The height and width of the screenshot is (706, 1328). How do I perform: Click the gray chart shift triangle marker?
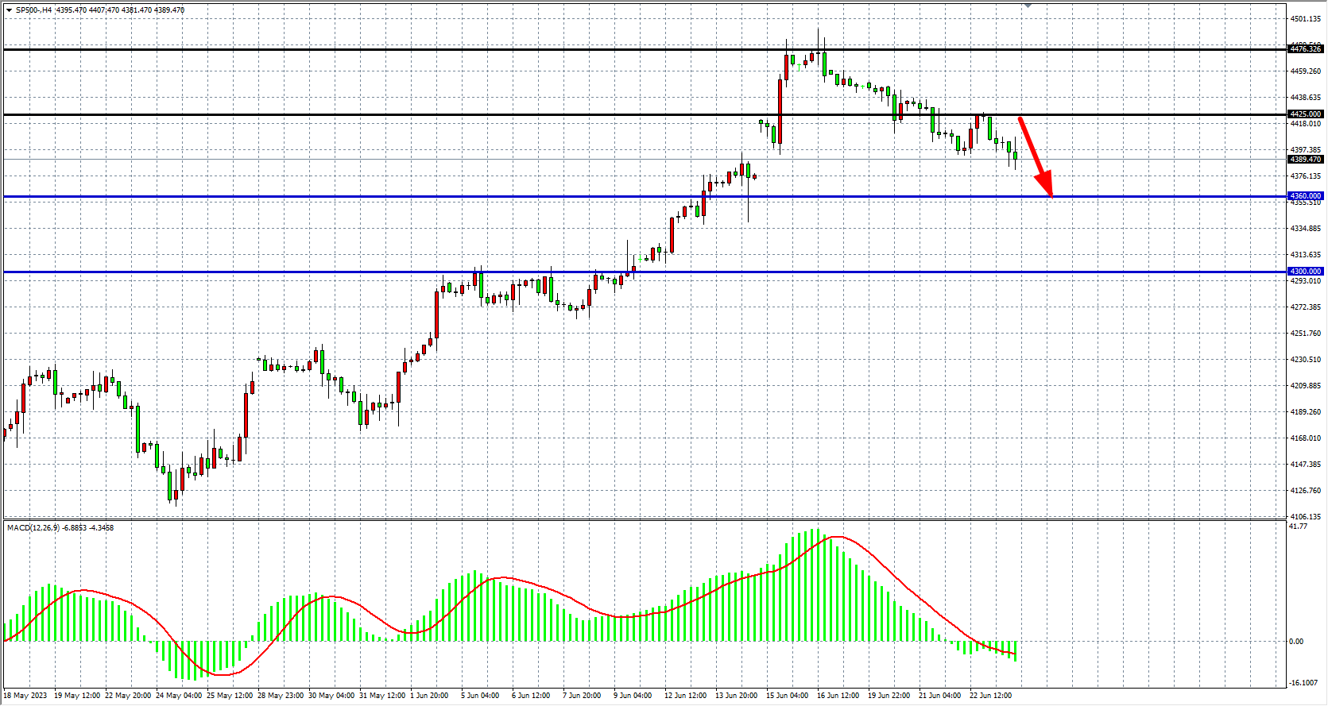[1028, 6]
